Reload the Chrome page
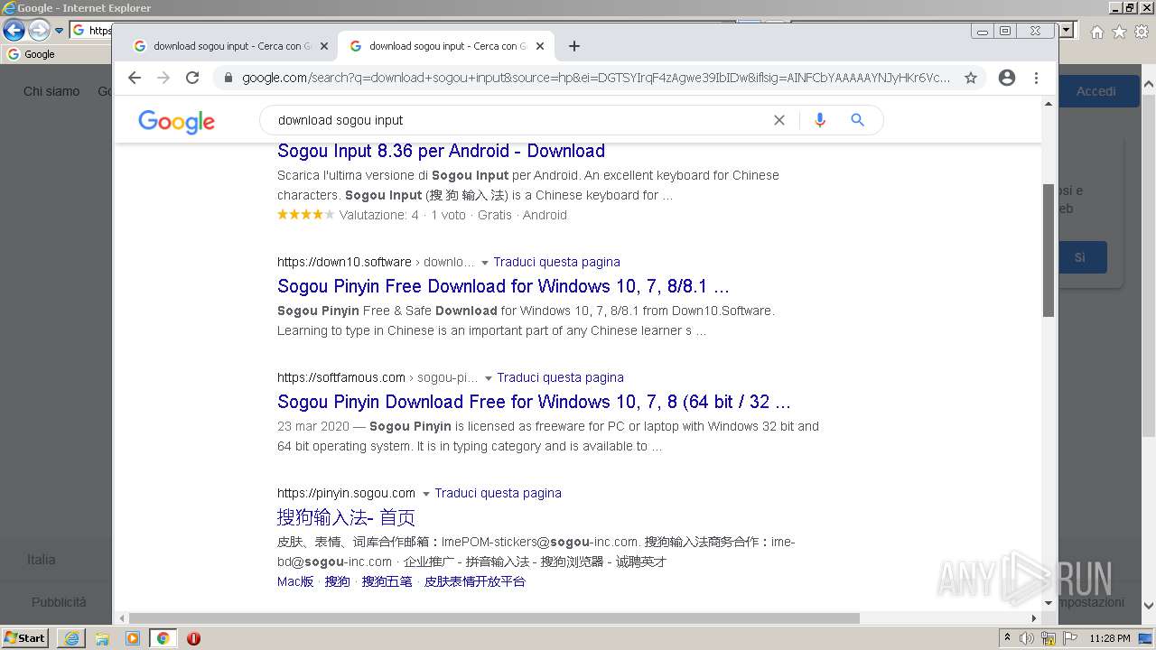Screen dimensions: 1156x650 point(192,78)
